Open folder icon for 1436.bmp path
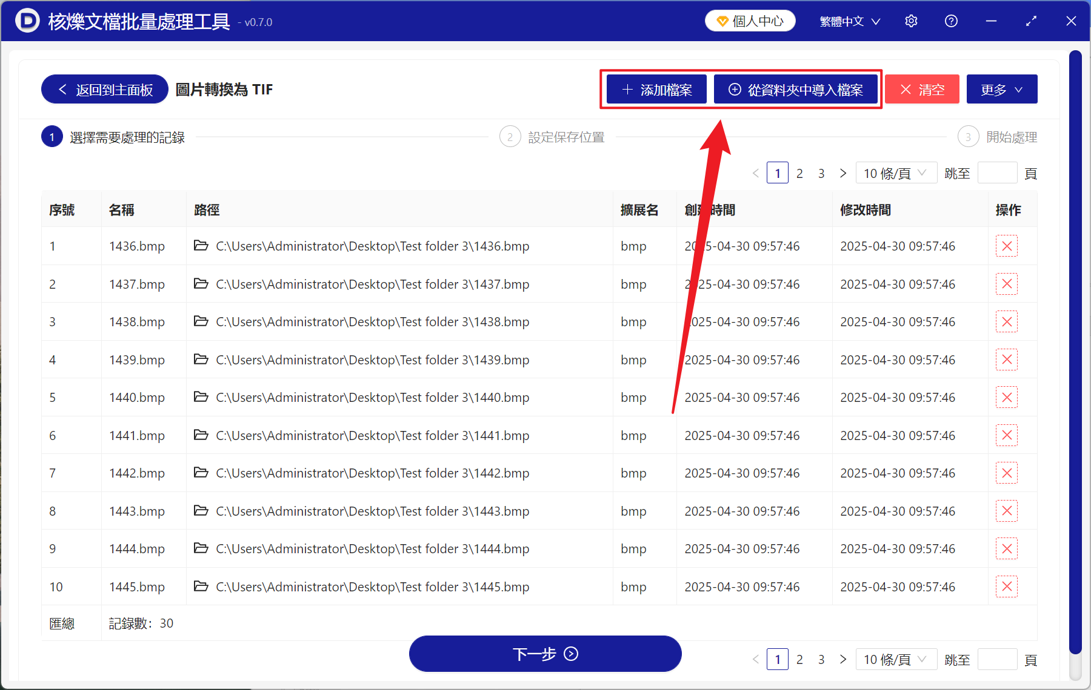 point(201,245)
